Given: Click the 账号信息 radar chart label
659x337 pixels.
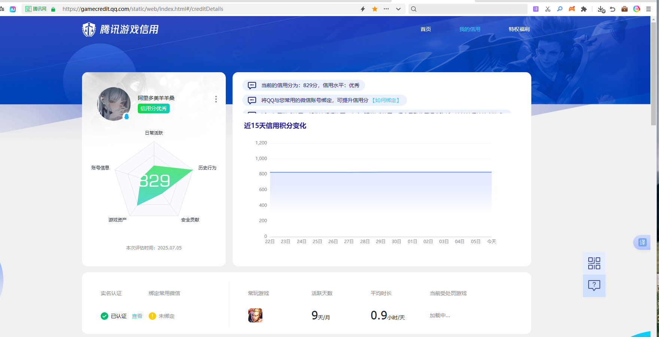Looking at the screenshot, I should 100,168.
